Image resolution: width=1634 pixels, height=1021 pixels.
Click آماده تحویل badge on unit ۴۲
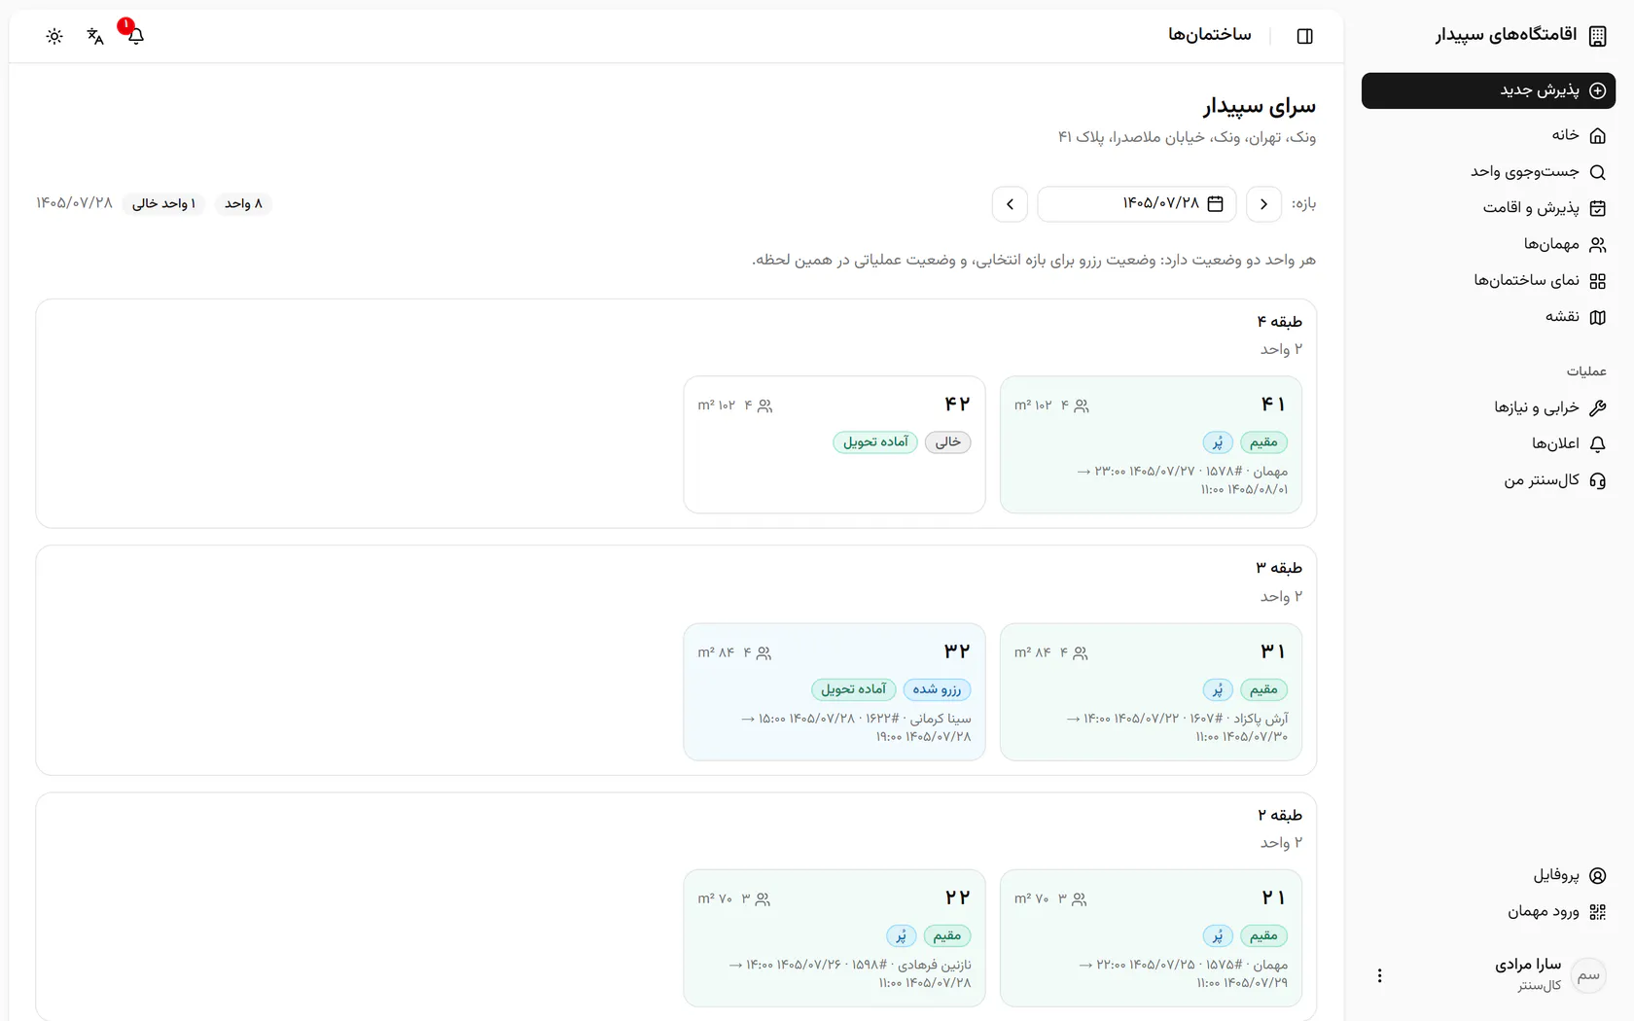click(875, 442)
